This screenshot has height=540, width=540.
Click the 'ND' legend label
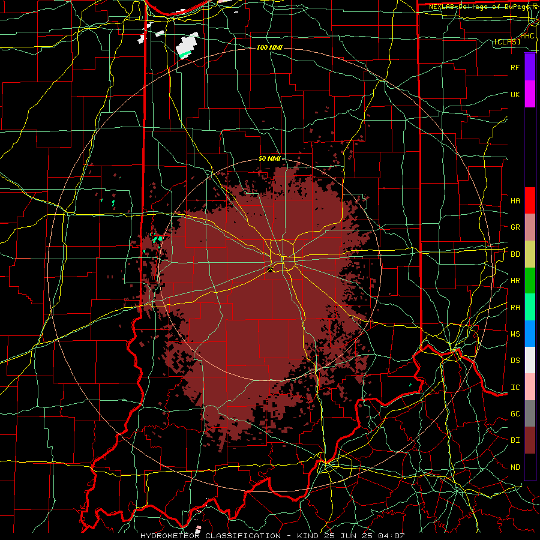click(x=515, y=467)
